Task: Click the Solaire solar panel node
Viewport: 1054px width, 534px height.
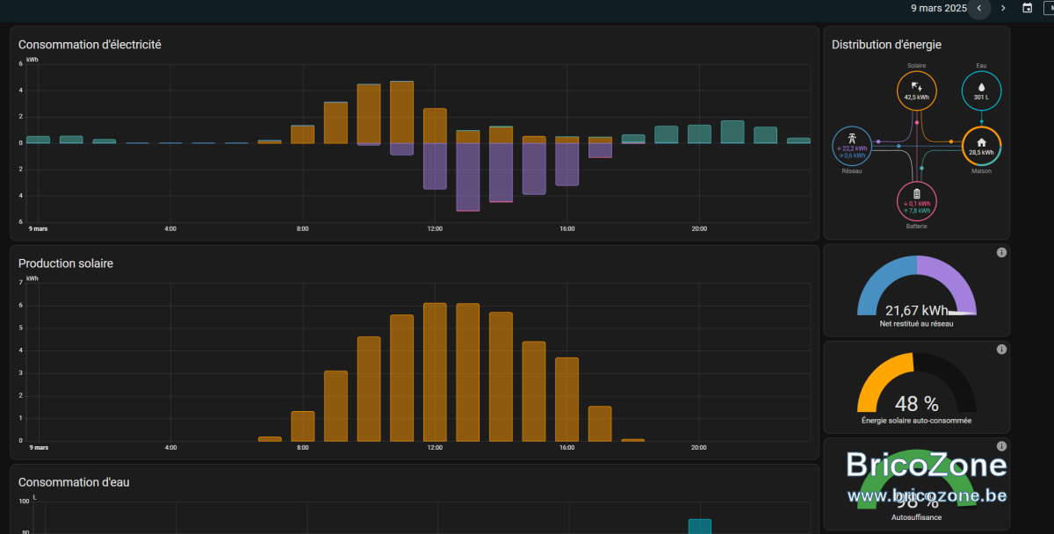Action: pyautogui.click(x=916, y=90)
